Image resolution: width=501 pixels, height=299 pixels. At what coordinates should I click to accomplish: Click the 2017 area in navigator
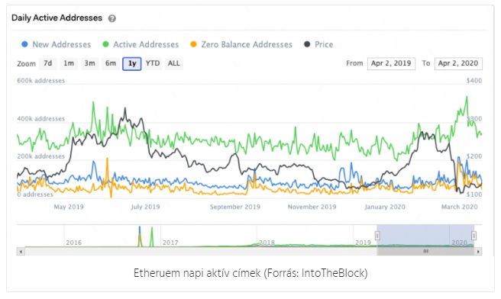pos(170,243)
